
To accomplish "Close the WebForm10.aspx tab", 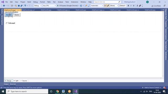I will point(20,10).
